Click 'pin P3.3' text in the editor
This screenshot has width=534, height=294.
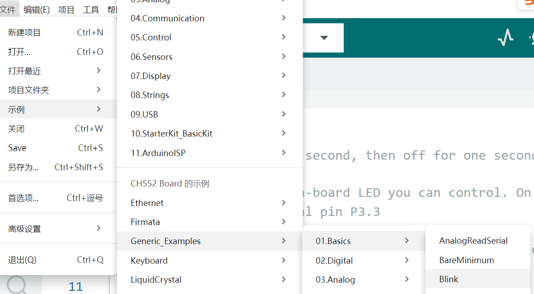[350, 212]
